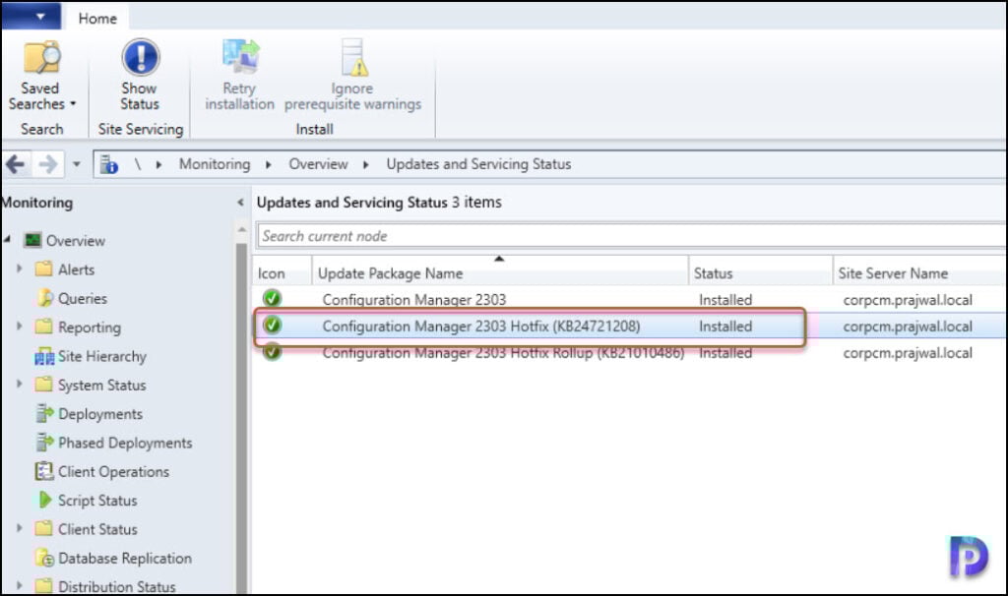Select Script Status in navigation tree
The width and height of the screenshot is (1008, 596).
click(x=97, y=501)
